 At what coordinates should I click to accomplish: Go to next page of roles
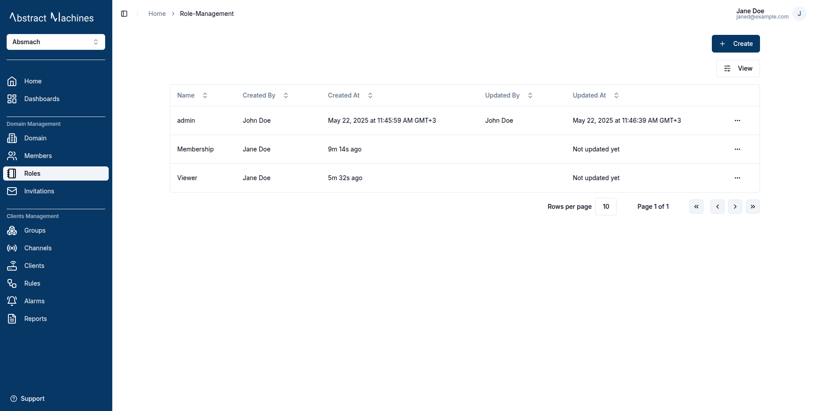click(735, 207)
